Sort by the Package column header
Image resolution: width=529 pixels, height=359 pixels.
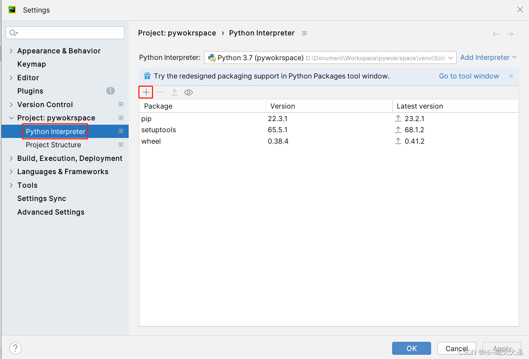[x=202, y=106]
